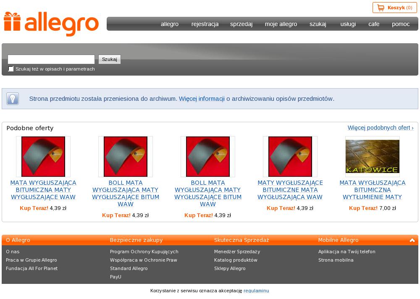Viewport: 420px width, 299px height.
Task: Visit cafe from the navigation bar
Action: (374, 24)
